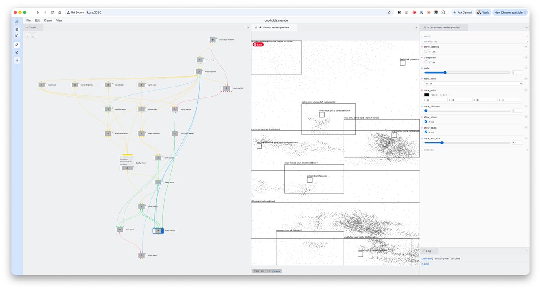
Task: Toggle the show_hatches checkbox
Action: pyautogui.click(x=426, y=51)
